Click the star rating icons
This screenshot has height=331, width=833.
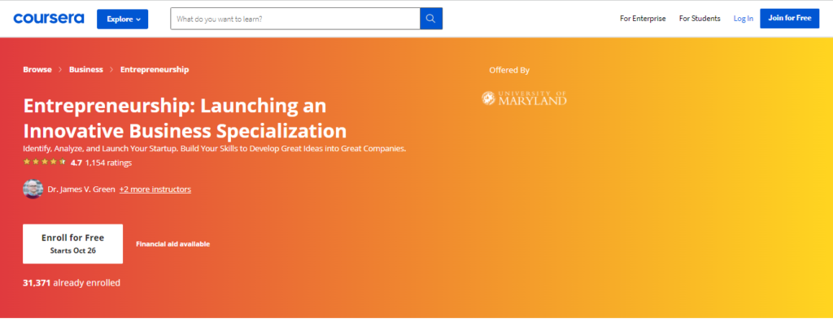[45, 162]
